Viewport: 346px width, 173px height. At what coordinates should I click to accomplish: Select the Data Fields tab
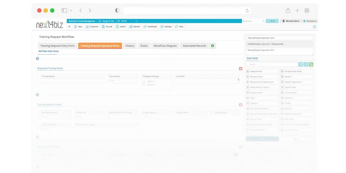[252, 58]
